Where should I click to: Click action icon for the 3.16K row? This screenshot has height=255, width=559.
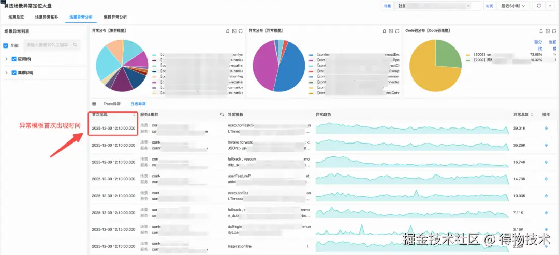tap(546, 229)
